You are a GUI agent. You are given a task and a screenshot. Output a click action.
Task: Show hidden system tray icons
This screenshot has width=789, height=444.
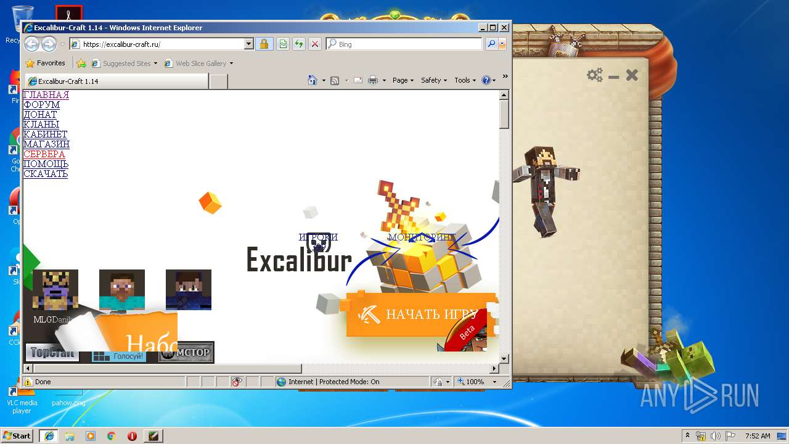[688, 435]
